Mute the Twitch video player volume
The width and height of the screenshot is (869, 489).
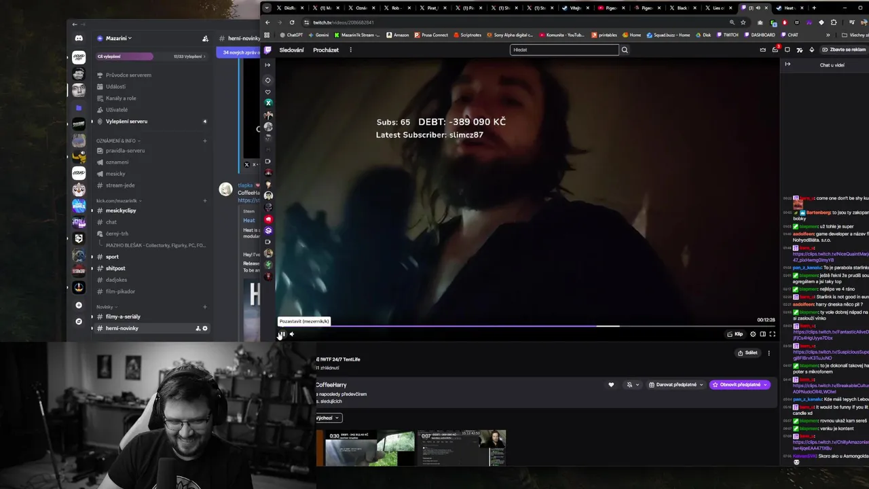pyautogui.click(x=292, y=334)
